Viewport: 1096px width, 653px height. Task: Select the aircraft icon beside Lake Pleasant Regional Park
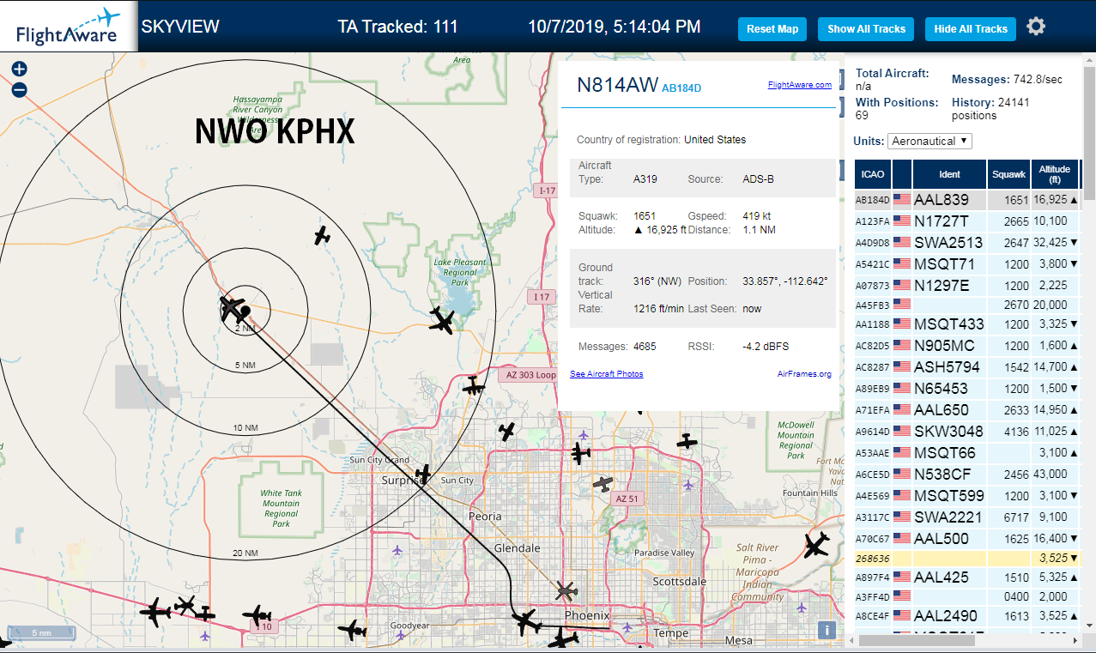tap(442, 321)
